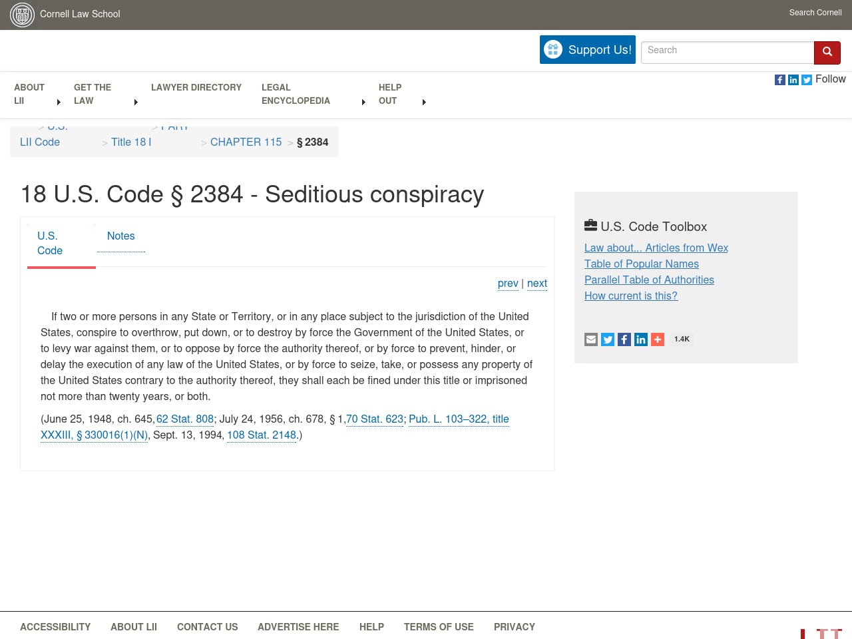Click the § 2384 breadcrumb item
The height and width of the screenshot is (639, 852).
coord(312,142)
